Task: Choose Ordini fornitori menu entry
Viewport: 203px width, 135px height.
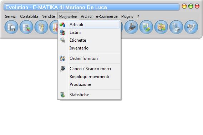Action: [89, 58]
